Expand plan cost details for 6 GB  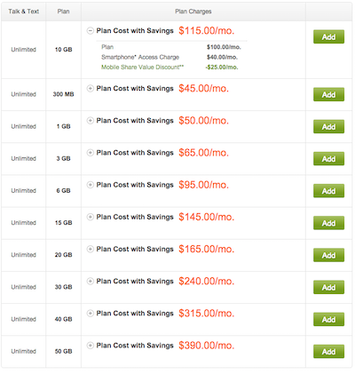pos(91,185)
